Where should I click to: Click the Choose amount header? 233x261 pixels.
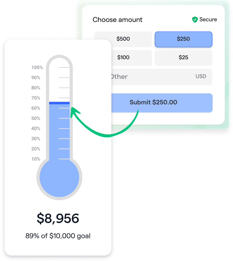[x=117, y=20]
